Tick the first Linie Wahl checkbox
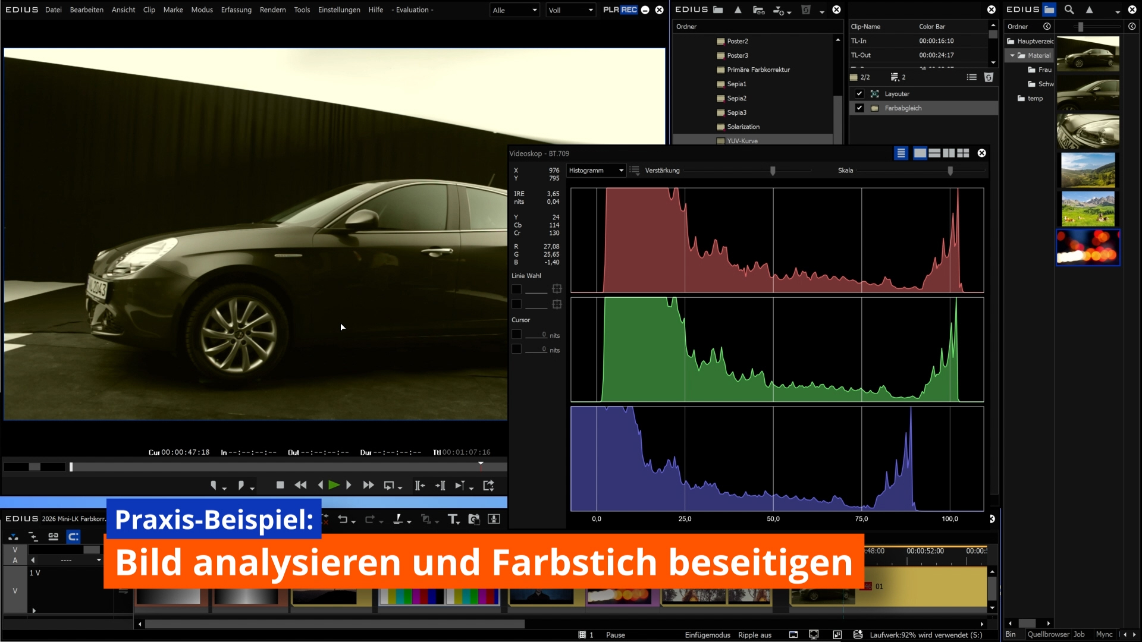This screenshot has height=642, width=1142. coord(516,289)
